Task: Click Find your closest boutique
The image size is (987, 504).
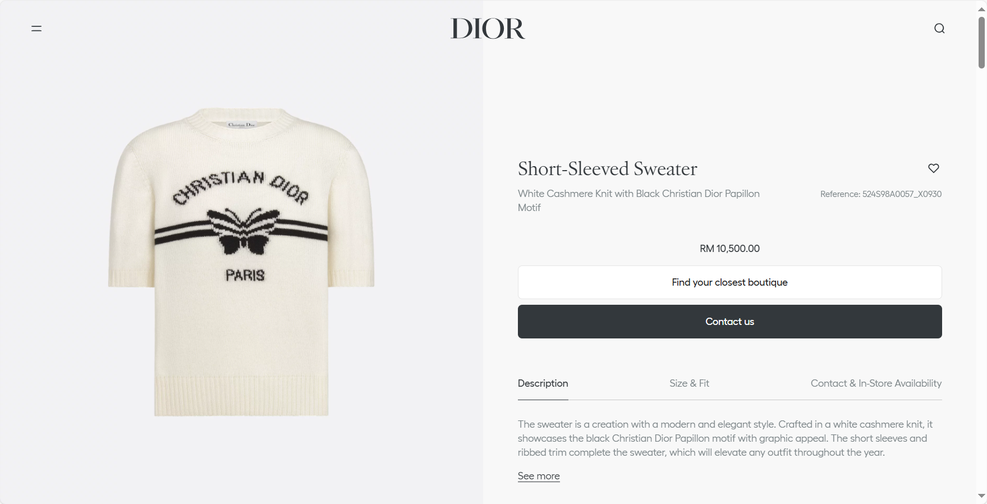Action: tap(729, 282)
